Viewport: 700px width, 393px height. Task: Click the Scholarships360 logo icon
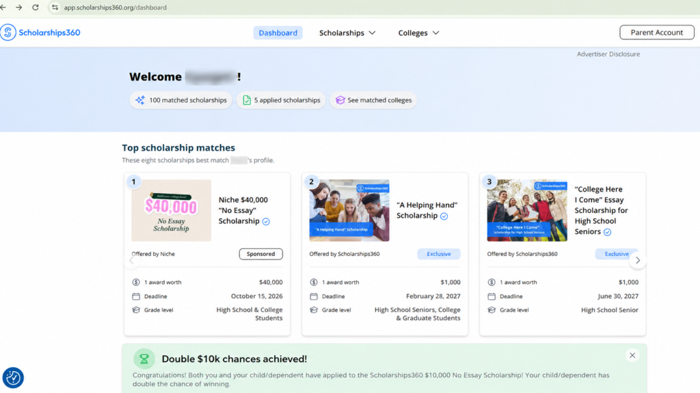click(8, 33)
